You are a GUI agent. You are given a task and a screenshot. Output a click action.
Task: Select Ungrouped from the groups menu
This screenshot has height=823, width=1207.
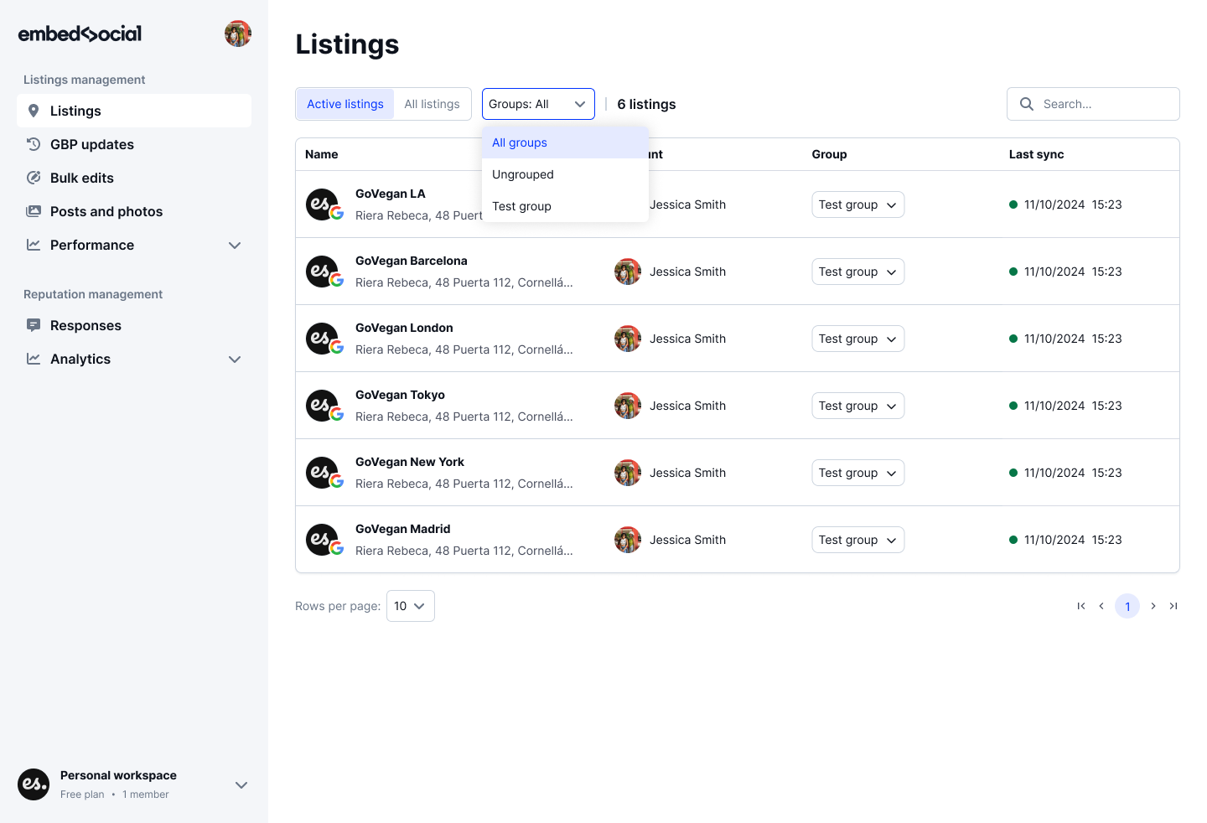click(522, 174)
